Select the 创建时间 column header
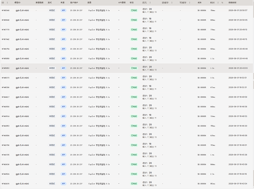254x189 pixels. pos(232,3)
